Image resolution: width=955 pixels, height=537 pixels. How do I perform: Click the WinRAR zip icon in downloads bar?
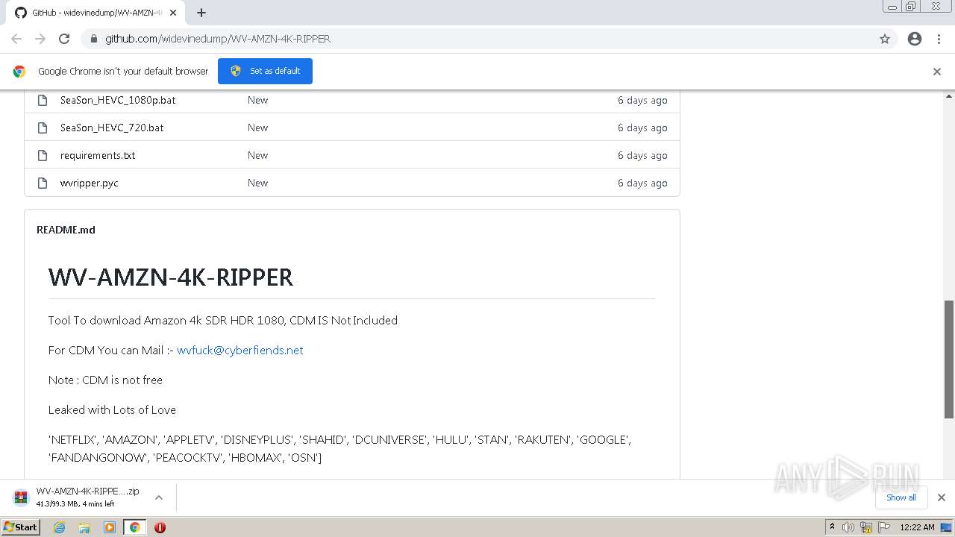(x=21, y=497)
